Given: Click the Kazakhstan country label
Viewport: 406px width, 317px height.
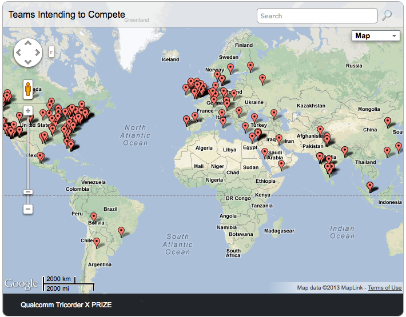Looking at the screenshot, I should pos(311,106).
